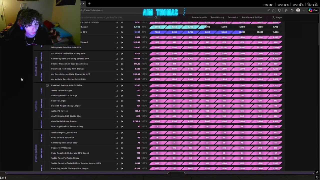This screenshot has width=320, height=180.
Task: Open the browser profile avatar
Action: pyautogui.click(x=298, y=10)
